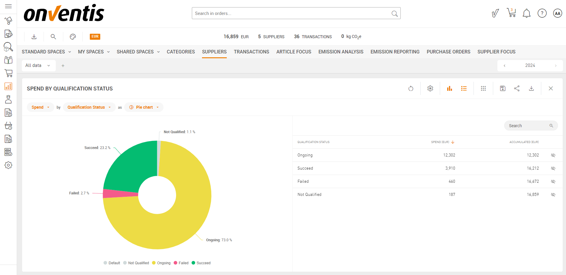Toggle visibility of the Succeed row
This screenshot has height=275, width=566.
point(553,168)
